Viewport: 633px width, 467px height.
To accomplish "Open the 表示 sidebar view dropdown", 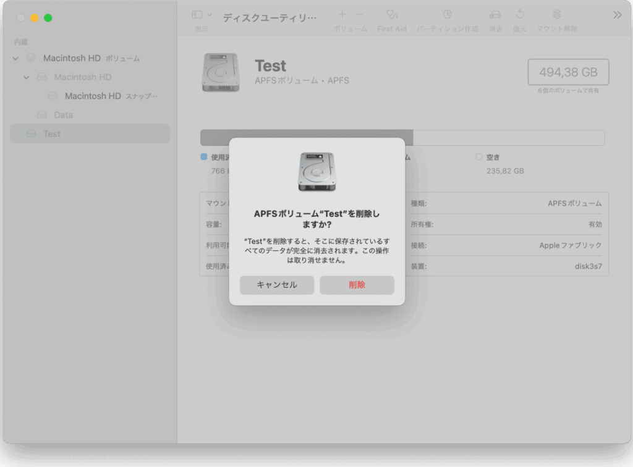I will point(202,14).
